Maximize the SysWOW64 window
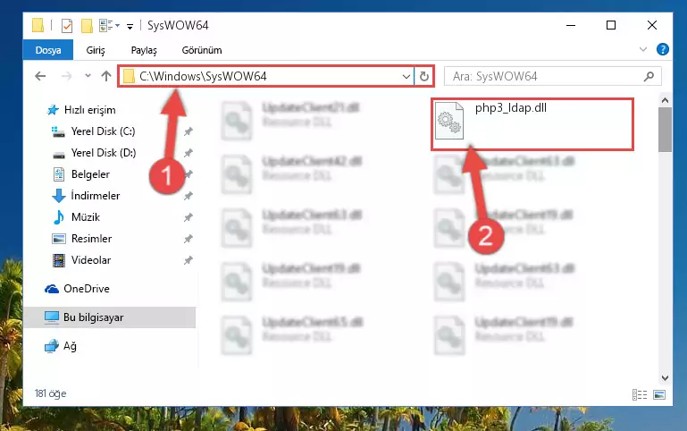 611,25
